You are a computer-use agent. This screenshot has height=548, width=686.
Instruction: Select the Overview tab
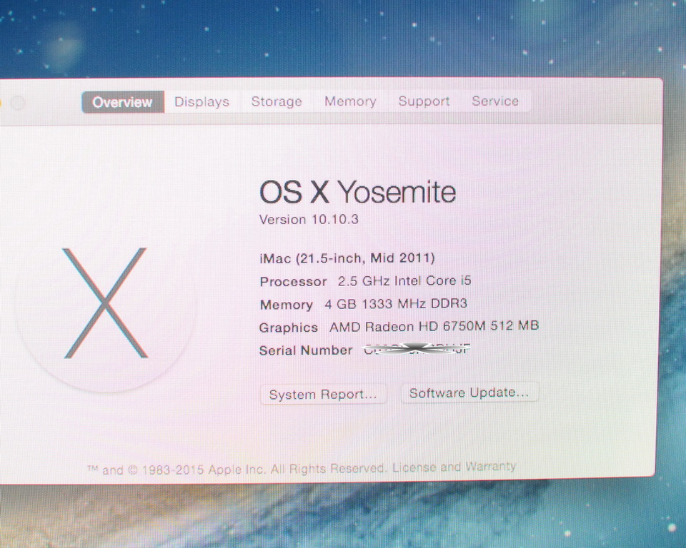pyautogui.click(x=123, y=102)
